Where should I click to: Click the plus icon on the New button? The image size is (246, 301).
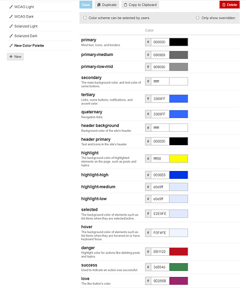(11, 57)
